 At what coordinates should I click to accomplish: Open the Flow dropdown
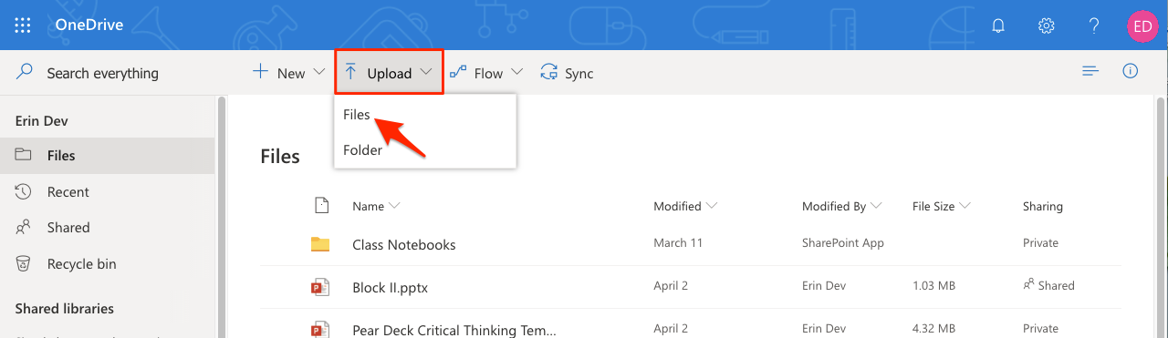487,73
